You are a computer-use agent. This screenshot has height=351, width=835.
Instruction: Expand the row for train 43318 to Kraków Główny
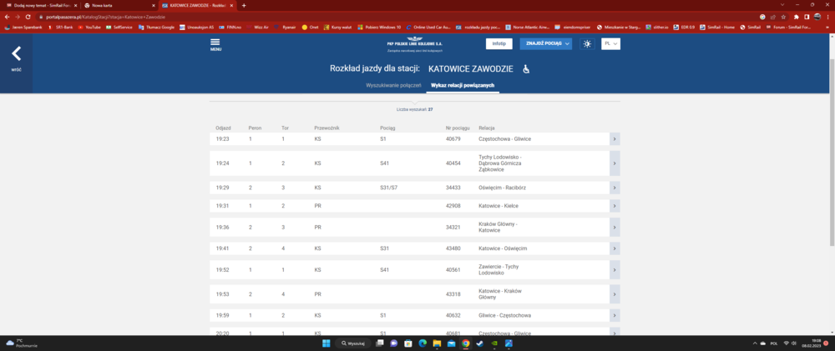point(615,295)
